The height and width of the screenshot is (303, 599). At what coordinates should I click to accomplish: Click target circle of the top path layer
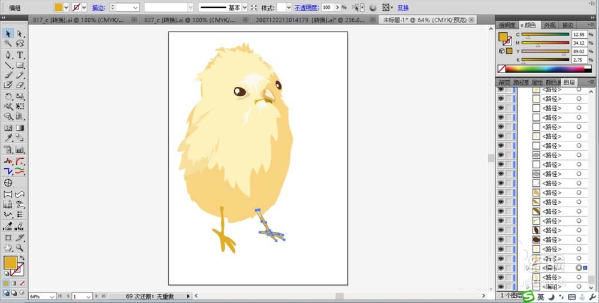579,90
